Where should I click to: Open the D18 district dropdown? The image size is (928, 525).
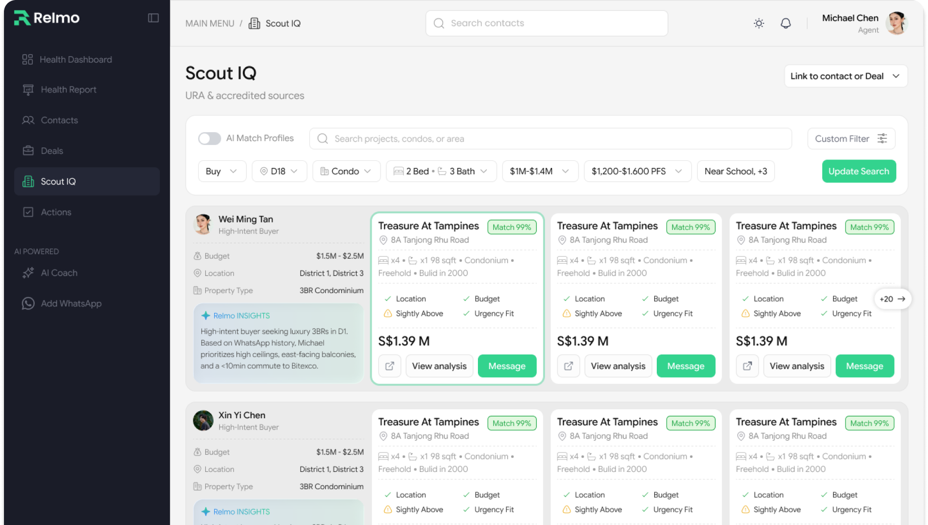(279, 171)
